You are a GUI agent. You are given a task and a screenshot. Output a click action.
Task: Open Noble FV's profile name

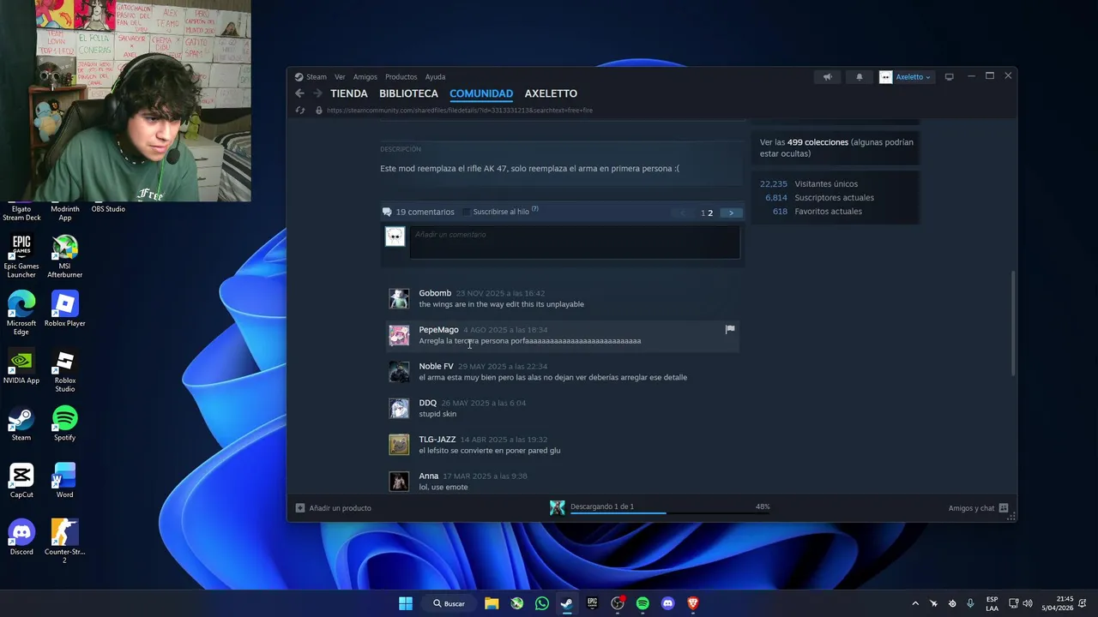coord(436,366)
